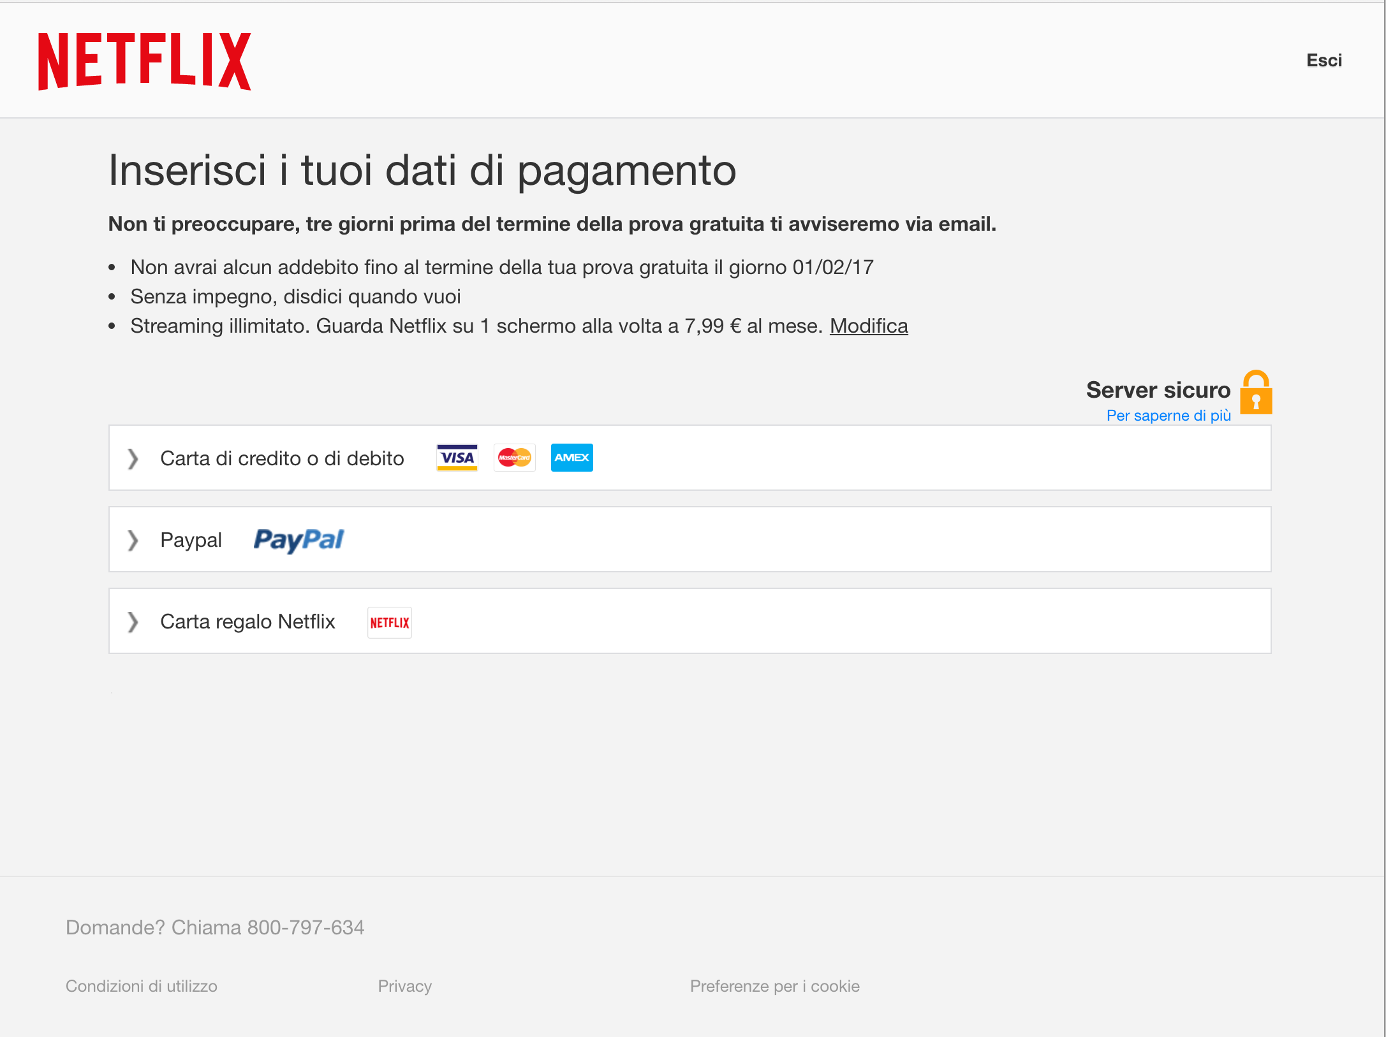Click the orange secure server padlock icon
This screenshot has height=1037, width=1386.
tap(1256, 393)
